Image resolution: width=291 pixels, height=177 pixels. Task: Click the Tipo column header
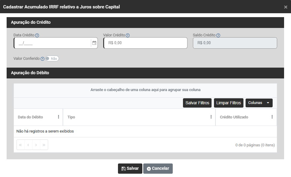(71, 117)
